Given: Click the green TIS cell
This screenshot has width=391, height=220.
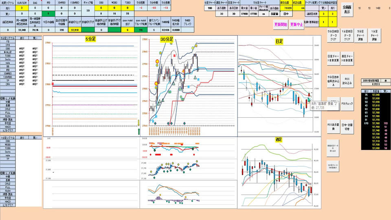Looking at the screenshot, I should 141,30.
